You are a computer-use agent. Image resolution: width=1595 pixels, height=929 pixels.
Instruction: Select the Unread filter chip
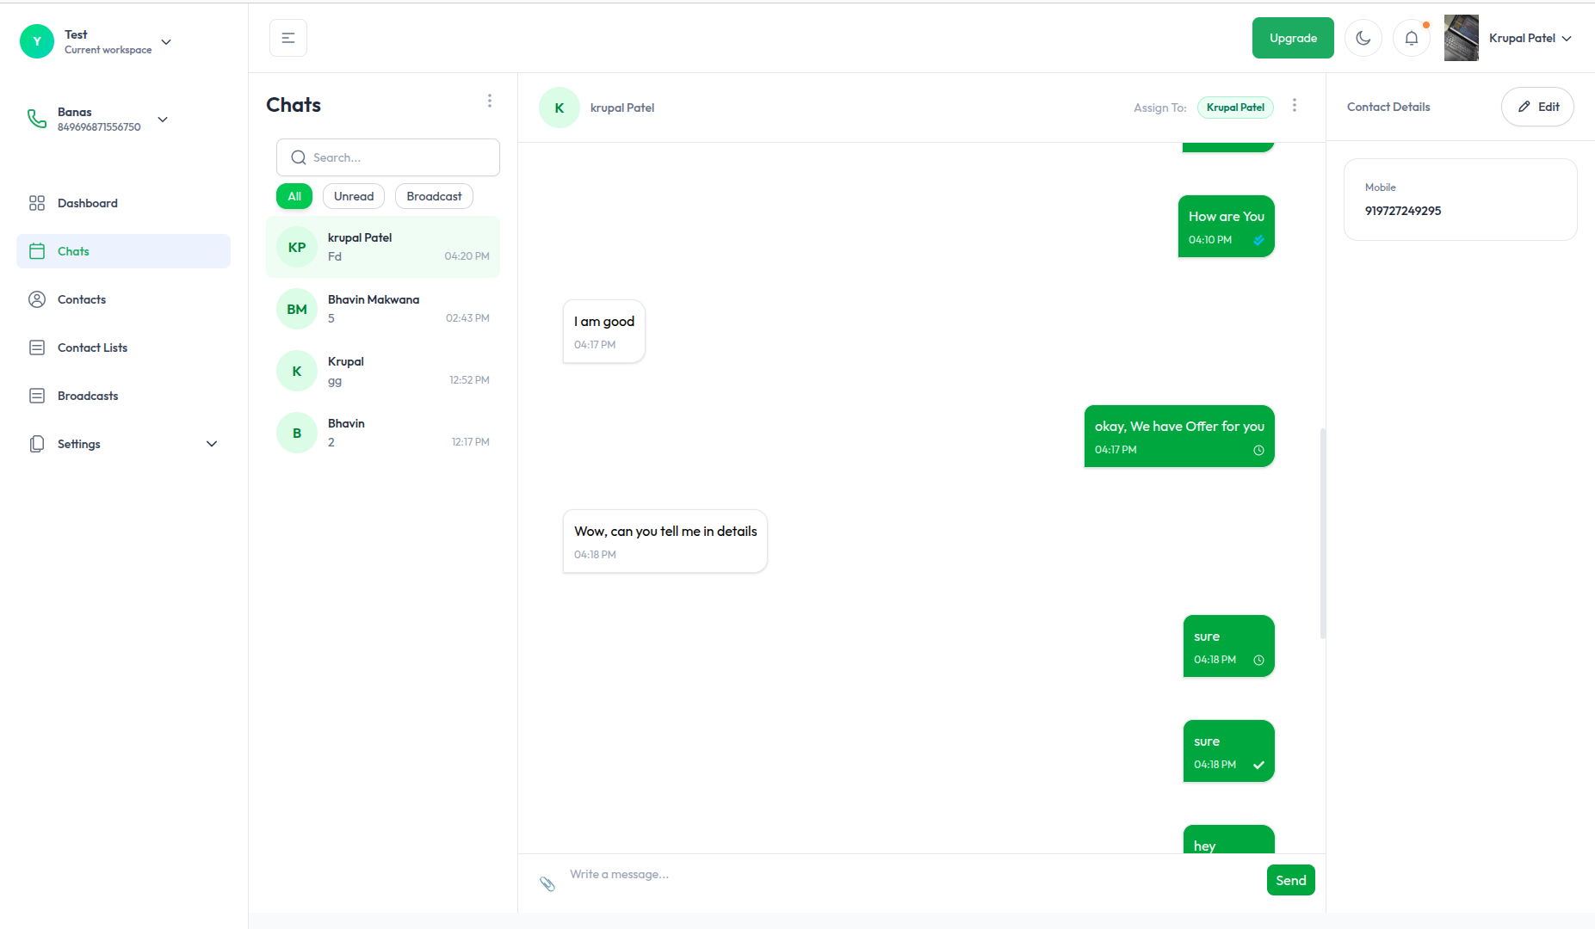[354, 196]
